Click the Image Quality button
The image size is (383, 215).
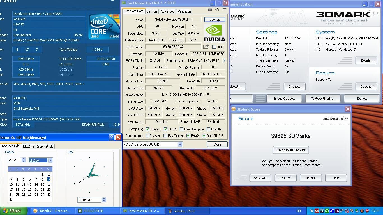click(x=285, y=99)
